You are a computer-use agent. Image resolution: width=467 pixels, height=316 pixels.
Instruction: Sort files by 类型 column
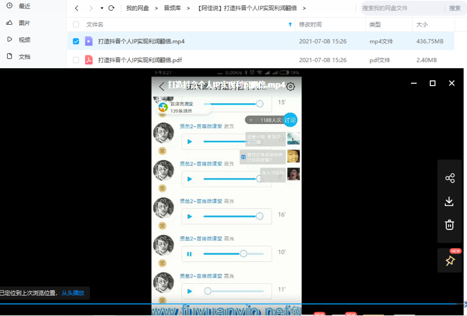coord(375,24)
